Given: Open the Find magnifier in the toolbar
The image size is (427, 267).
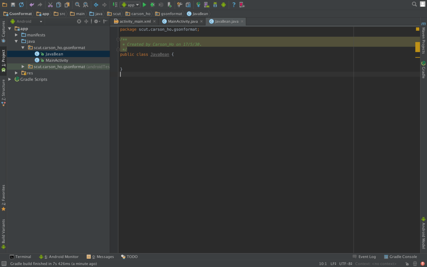Looking at the screenshot, I should pyautogui.click(x=77, y=5).
